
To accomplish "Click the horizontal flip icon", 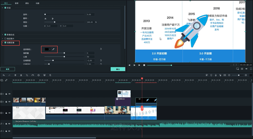I will coord(46,18).
